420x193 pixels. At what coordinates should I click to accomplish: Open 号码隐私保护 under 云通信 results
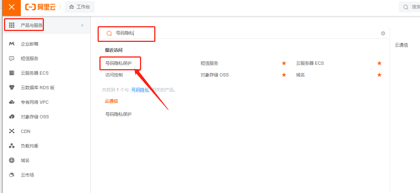(118, 114)
